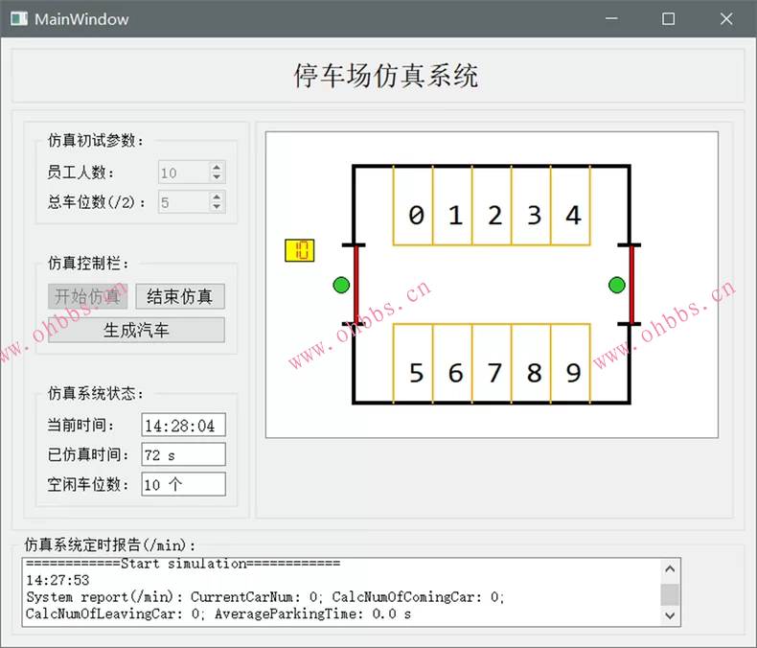Click the 14:27:53 timestamp in the report
The image size is (757, 648).
pos(57,580)
